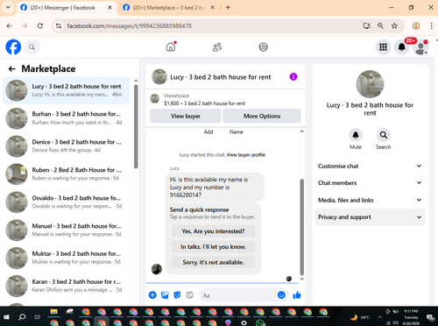Open the Manuel conversation

pyautogui.click(x=67, y=230)
